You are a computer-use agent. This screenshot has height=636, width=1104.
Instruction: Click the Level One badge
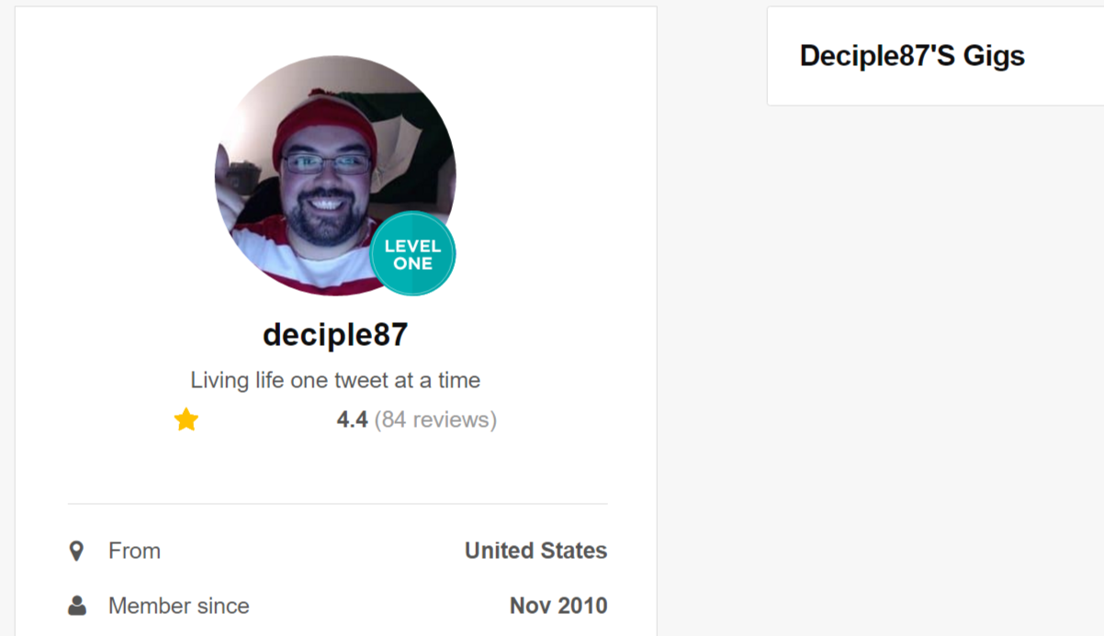[x=412, y=254]
